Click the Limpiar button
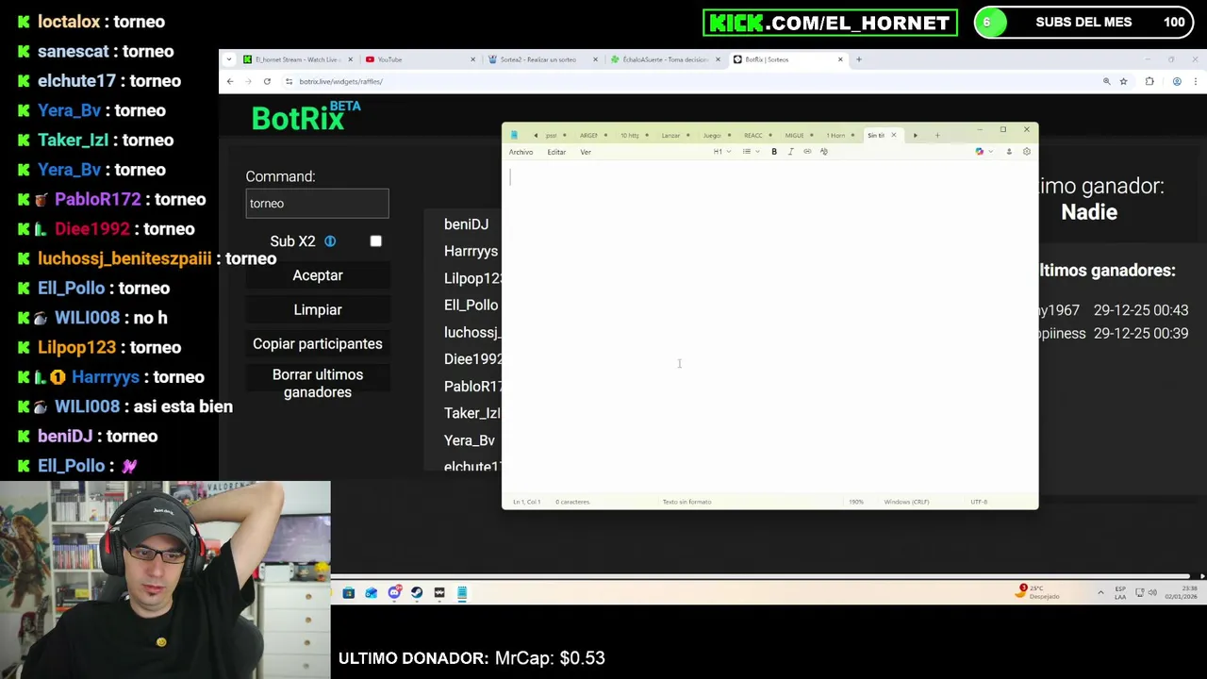The image size is (1207, 679). [x=318, y=310]
